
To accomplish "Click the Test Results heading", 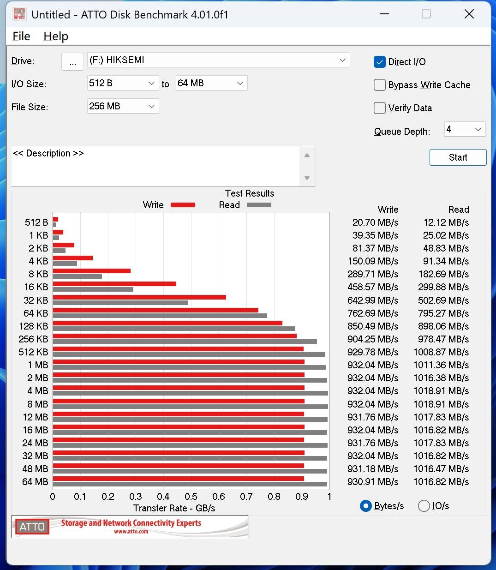I will (x=249, y=193).
